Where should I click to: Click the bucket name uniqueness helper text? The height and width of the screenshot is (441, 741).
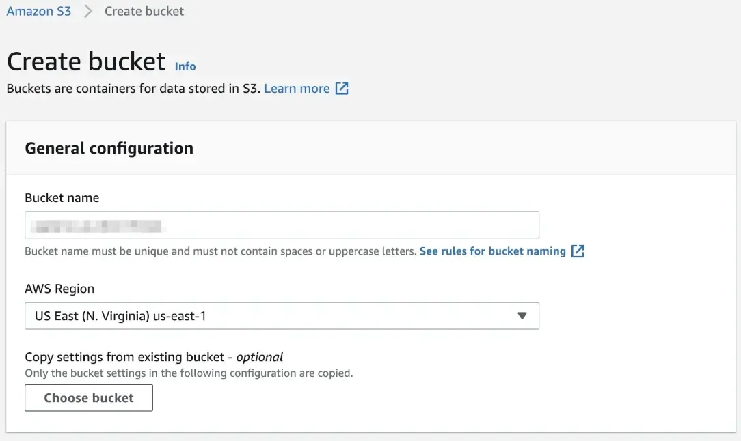(219, 251)
